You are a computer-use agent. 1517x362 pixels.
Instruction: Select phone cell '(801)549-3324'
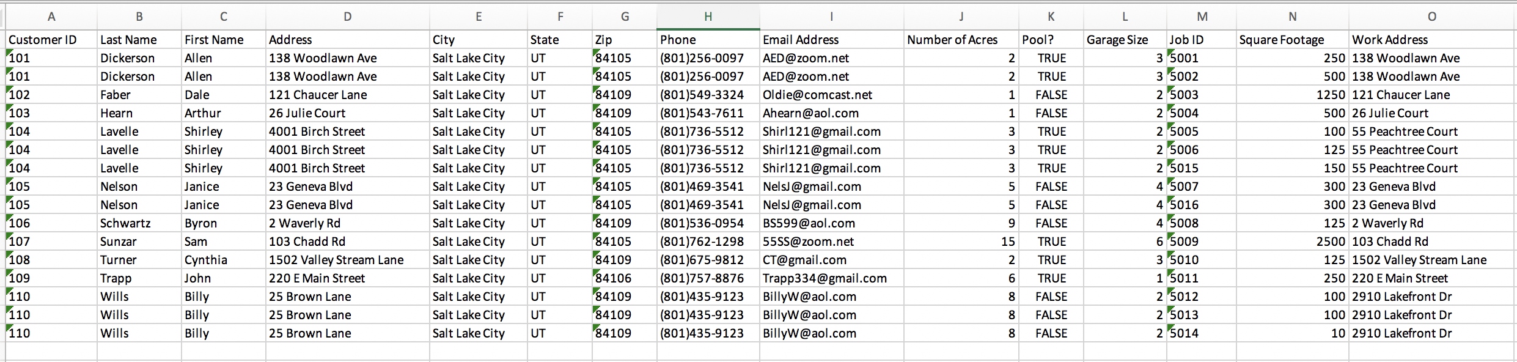click(x=708, y=95)
